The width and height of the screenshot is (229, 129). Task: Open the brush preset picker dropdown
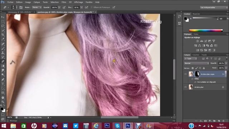pos(16,7)
